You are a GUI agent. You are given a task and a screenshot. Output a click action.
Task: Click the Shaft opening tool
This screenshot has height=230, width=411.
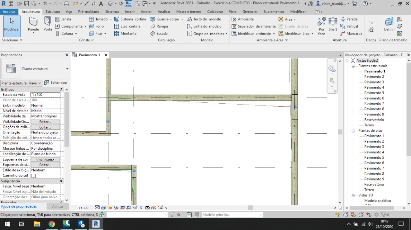click(333, 24)
